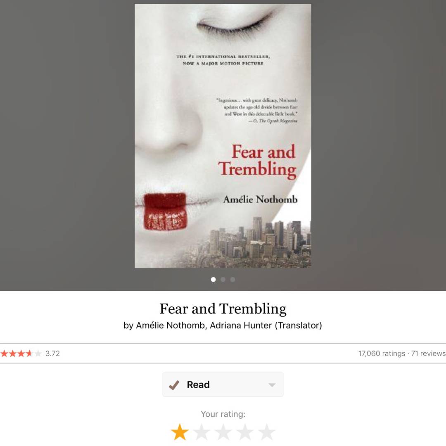
Task: Click the Read shelf status button
Action: click(223, 384)
